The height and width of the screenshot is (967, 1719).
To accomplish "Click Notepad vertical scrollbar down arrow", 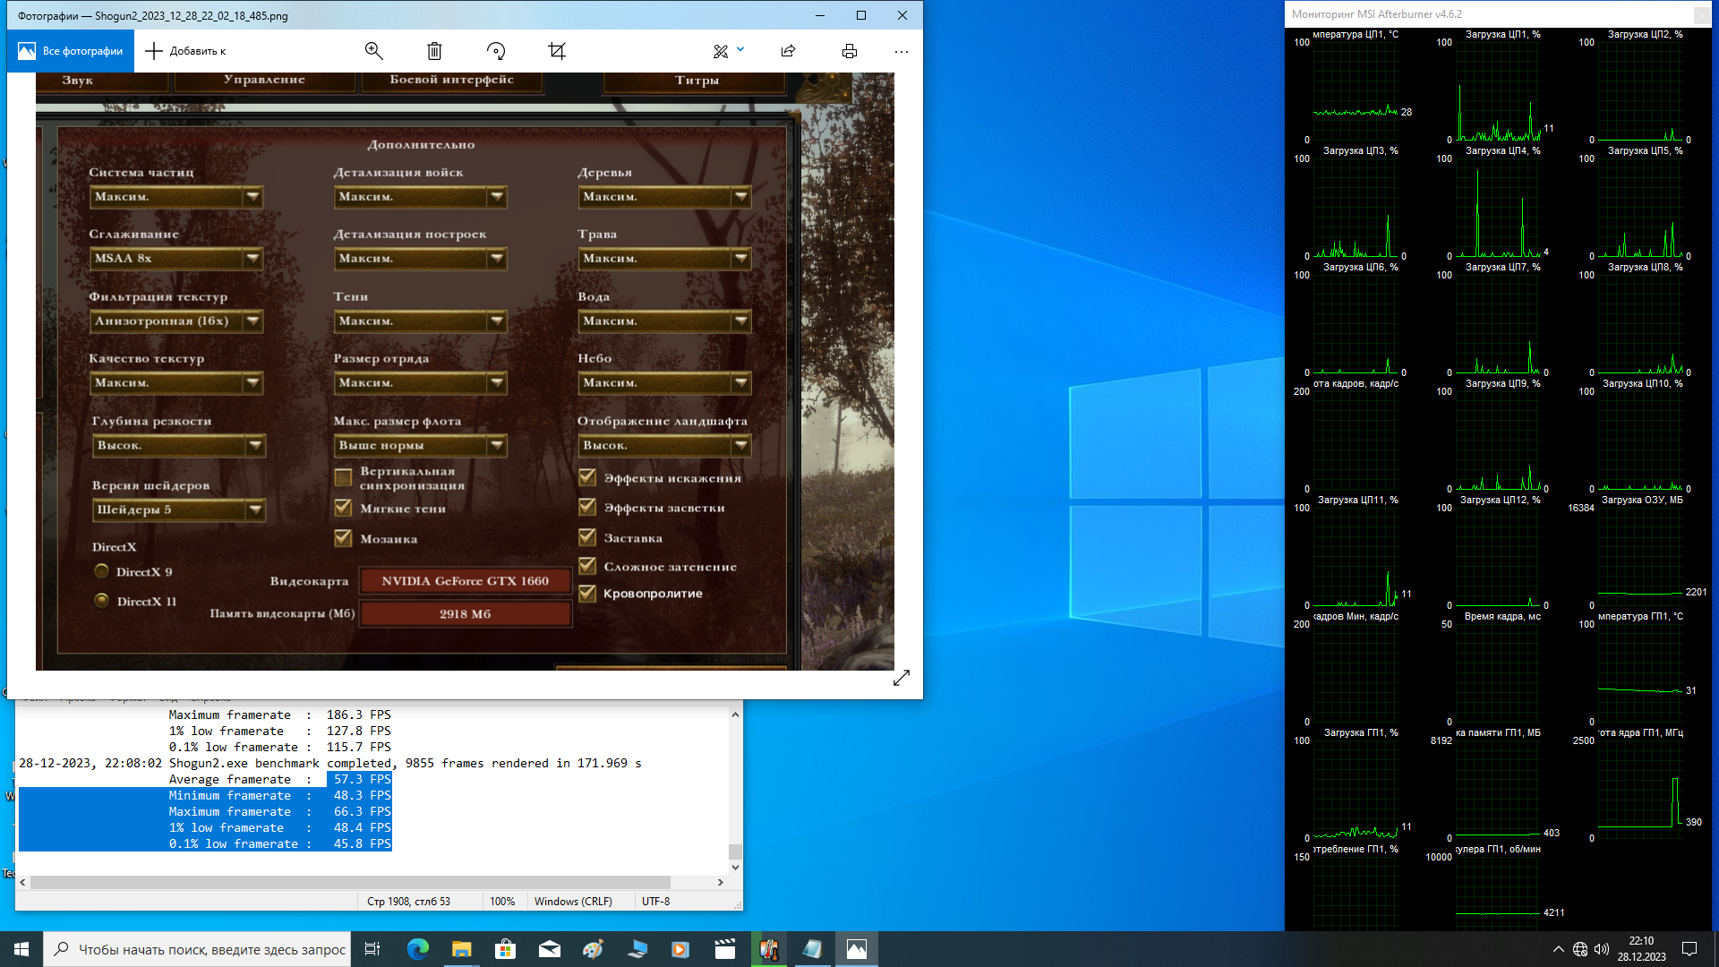I will coord(735,867).
